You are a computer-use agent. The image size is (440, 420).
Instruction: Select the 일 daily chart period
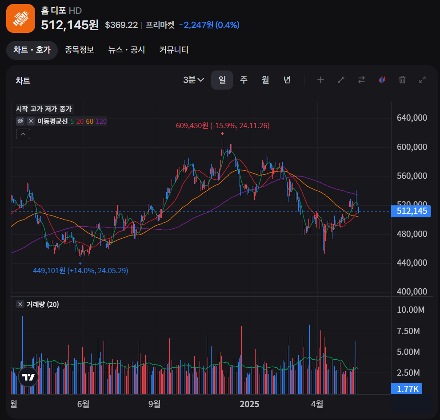[x=222, y=80]
